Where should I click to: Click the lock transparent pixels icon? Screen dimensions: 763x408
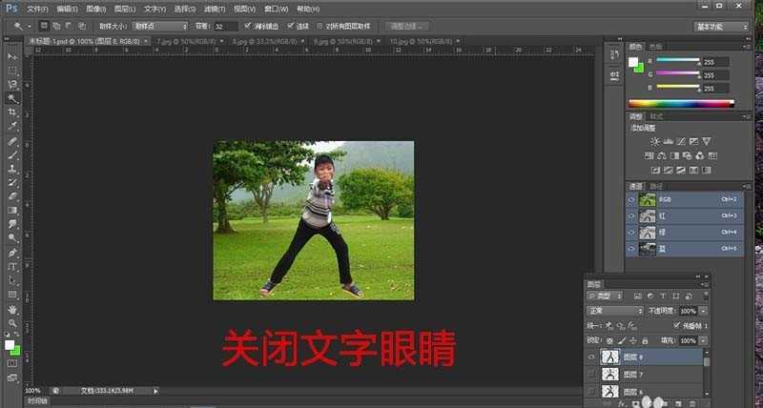(x=610, y=339)
